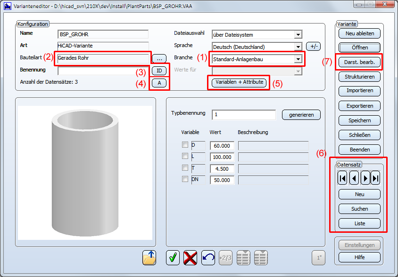Go to next data record
Screen dimensions: 398x277
point(365,178)
